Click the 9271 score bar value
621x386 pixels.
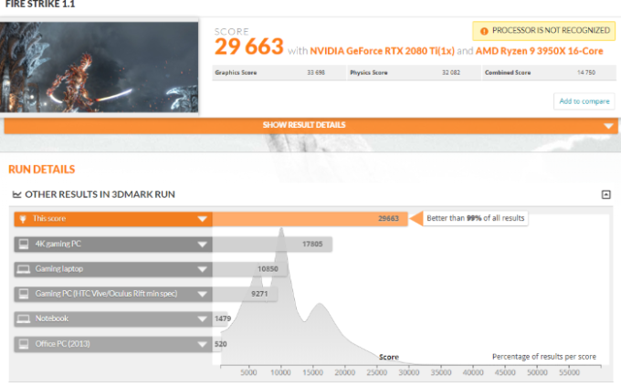coord(259,294)
